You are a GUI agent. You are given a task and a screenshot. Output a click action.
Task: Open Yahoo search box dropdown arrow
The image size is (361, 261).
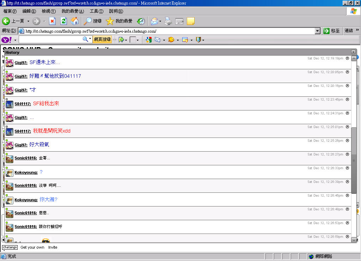[x=90, y=39]
